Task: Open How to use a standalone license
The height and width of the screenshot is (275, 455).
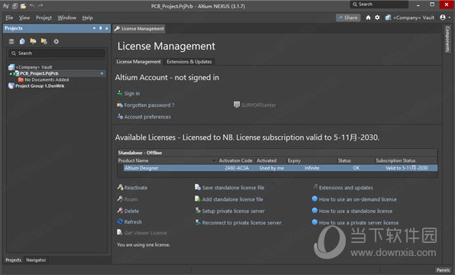Action: [x=356, y=211]
